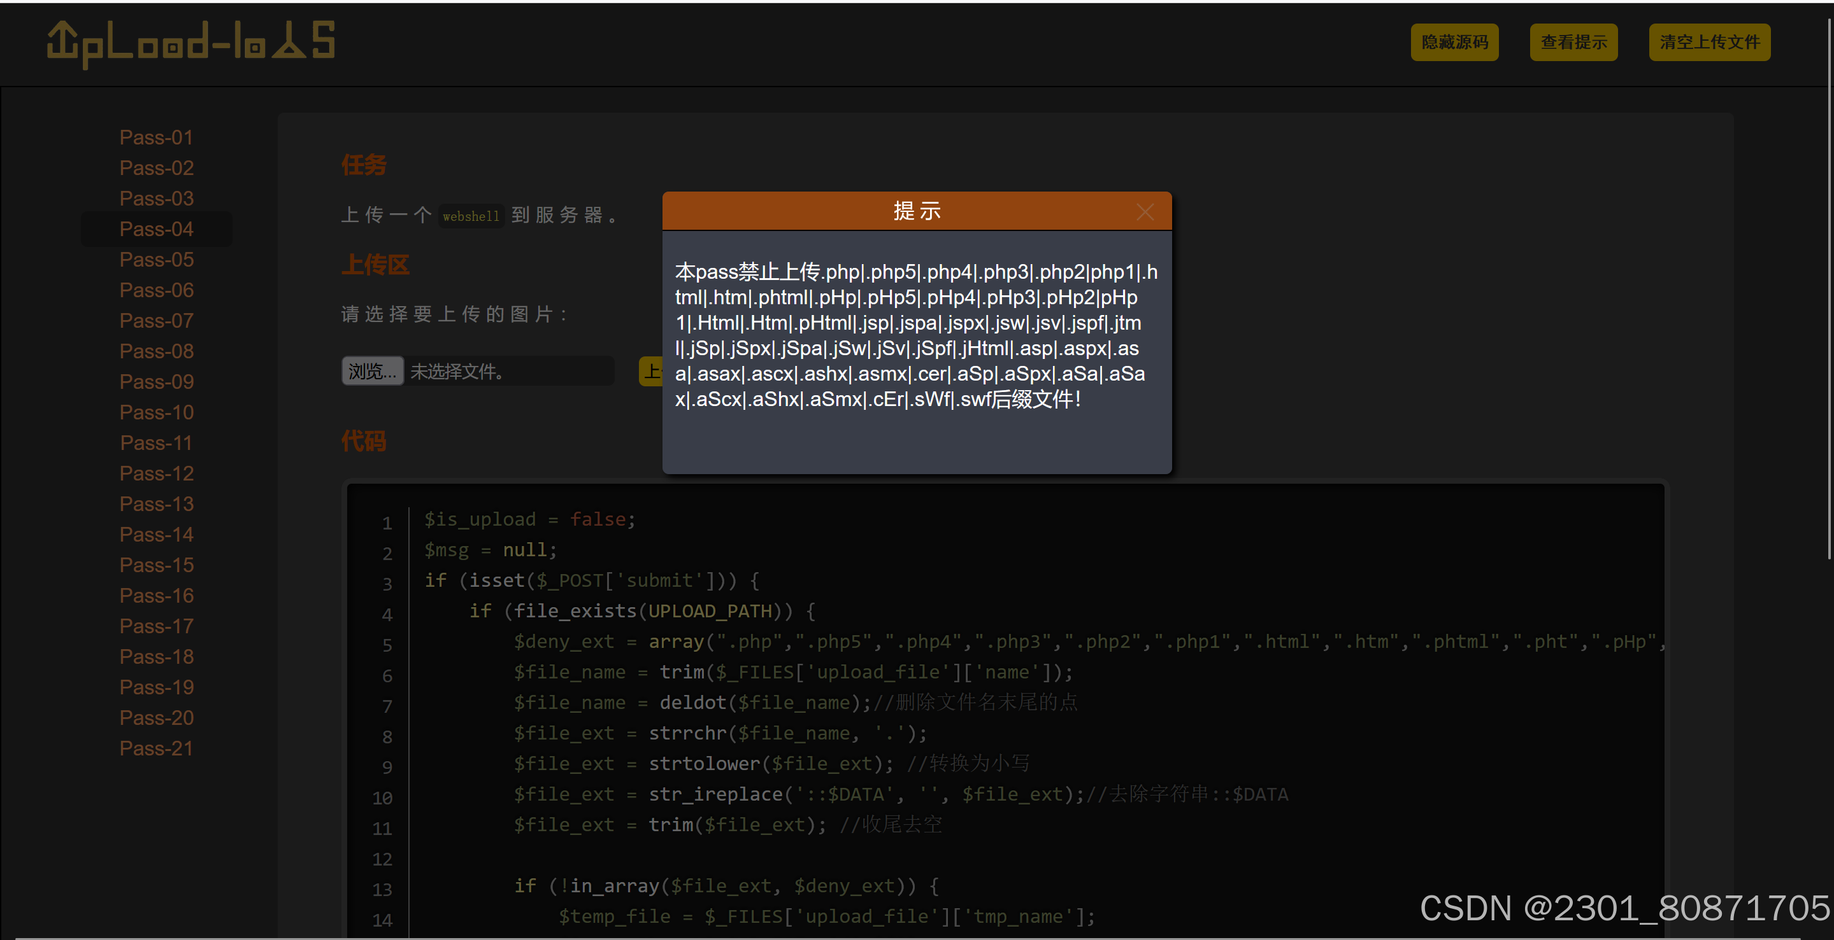Go to Pass-03 in the sidebar

tap(157, 199)
